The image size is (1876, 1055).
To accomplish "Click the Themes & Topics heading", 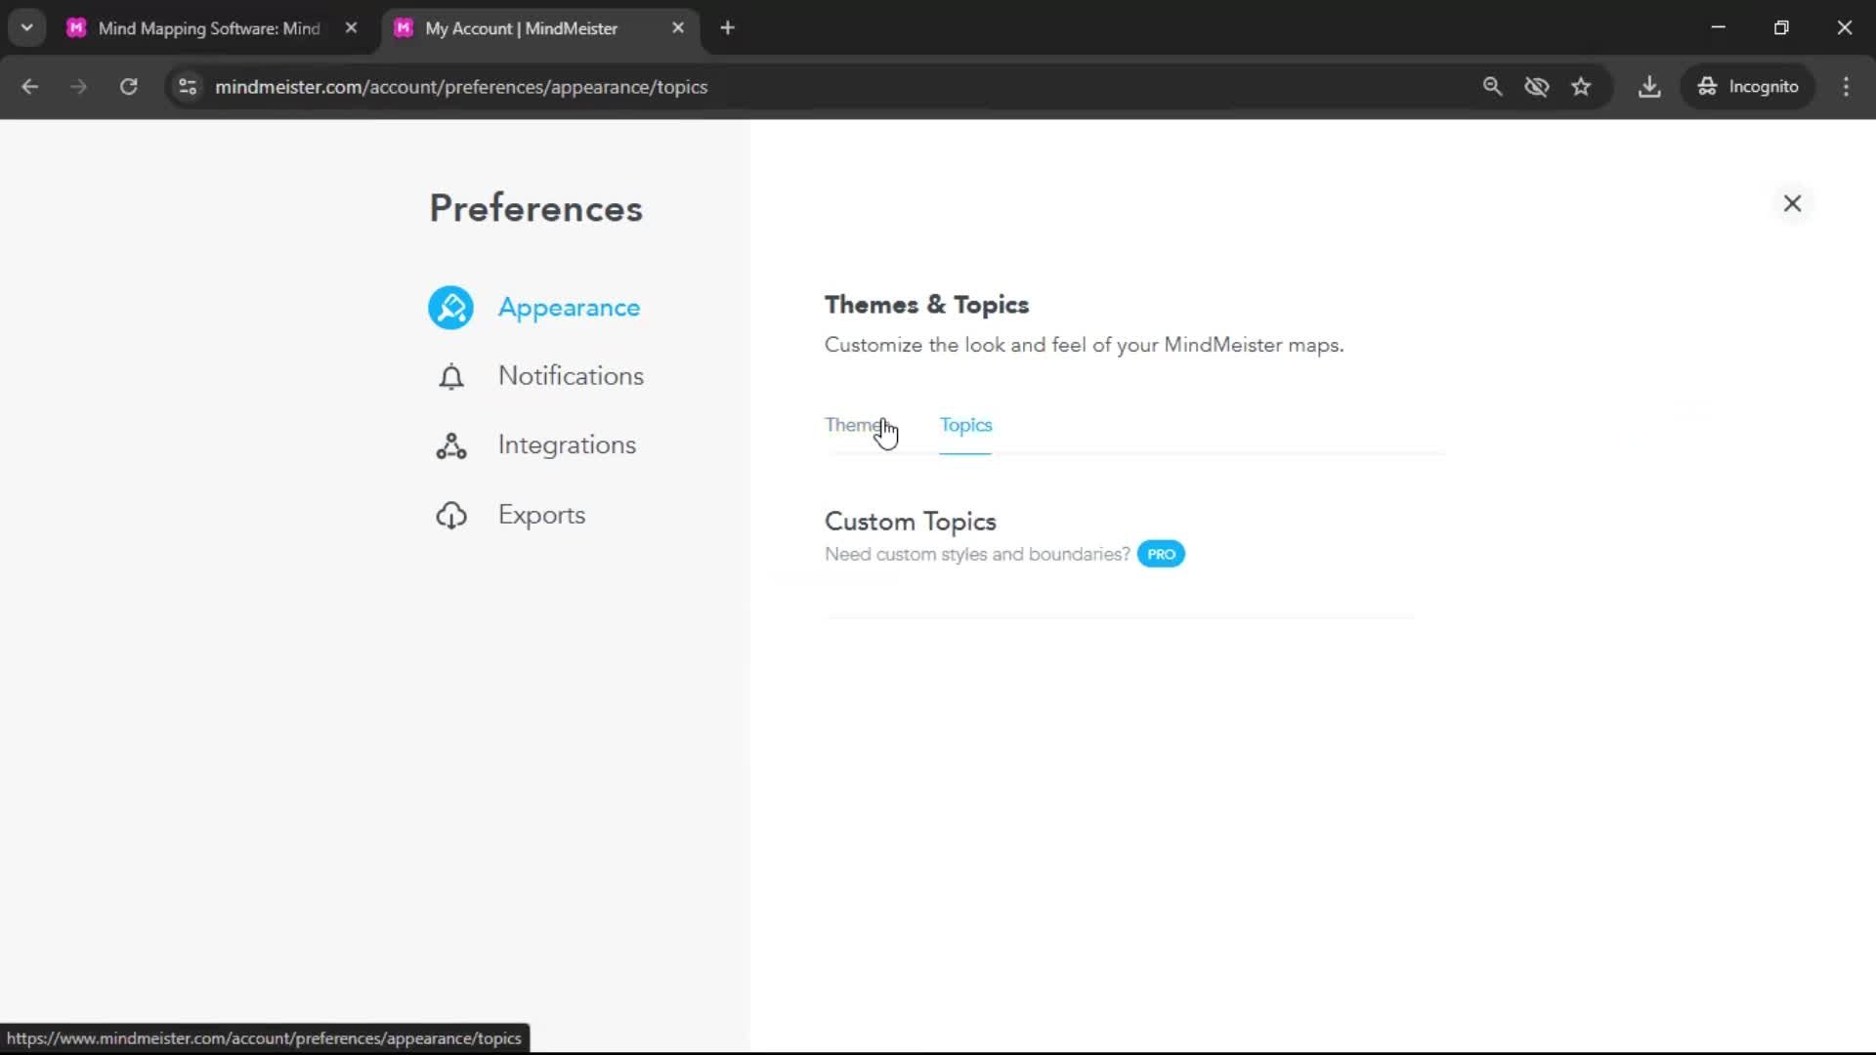I will click(x=926, y=305).
